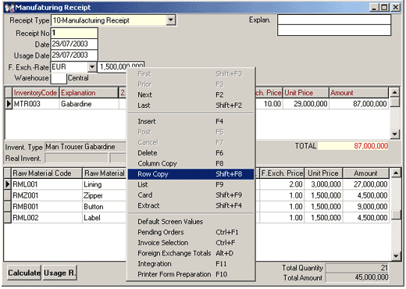Click the Zipper raw material cell

click(x=104, y=195)
